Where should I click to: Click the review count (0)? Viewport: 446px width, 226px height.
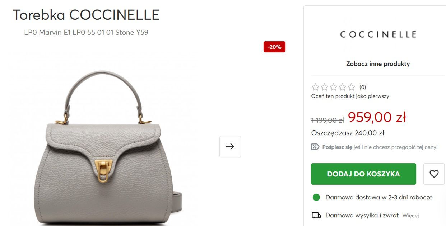(x=363, y=87)
